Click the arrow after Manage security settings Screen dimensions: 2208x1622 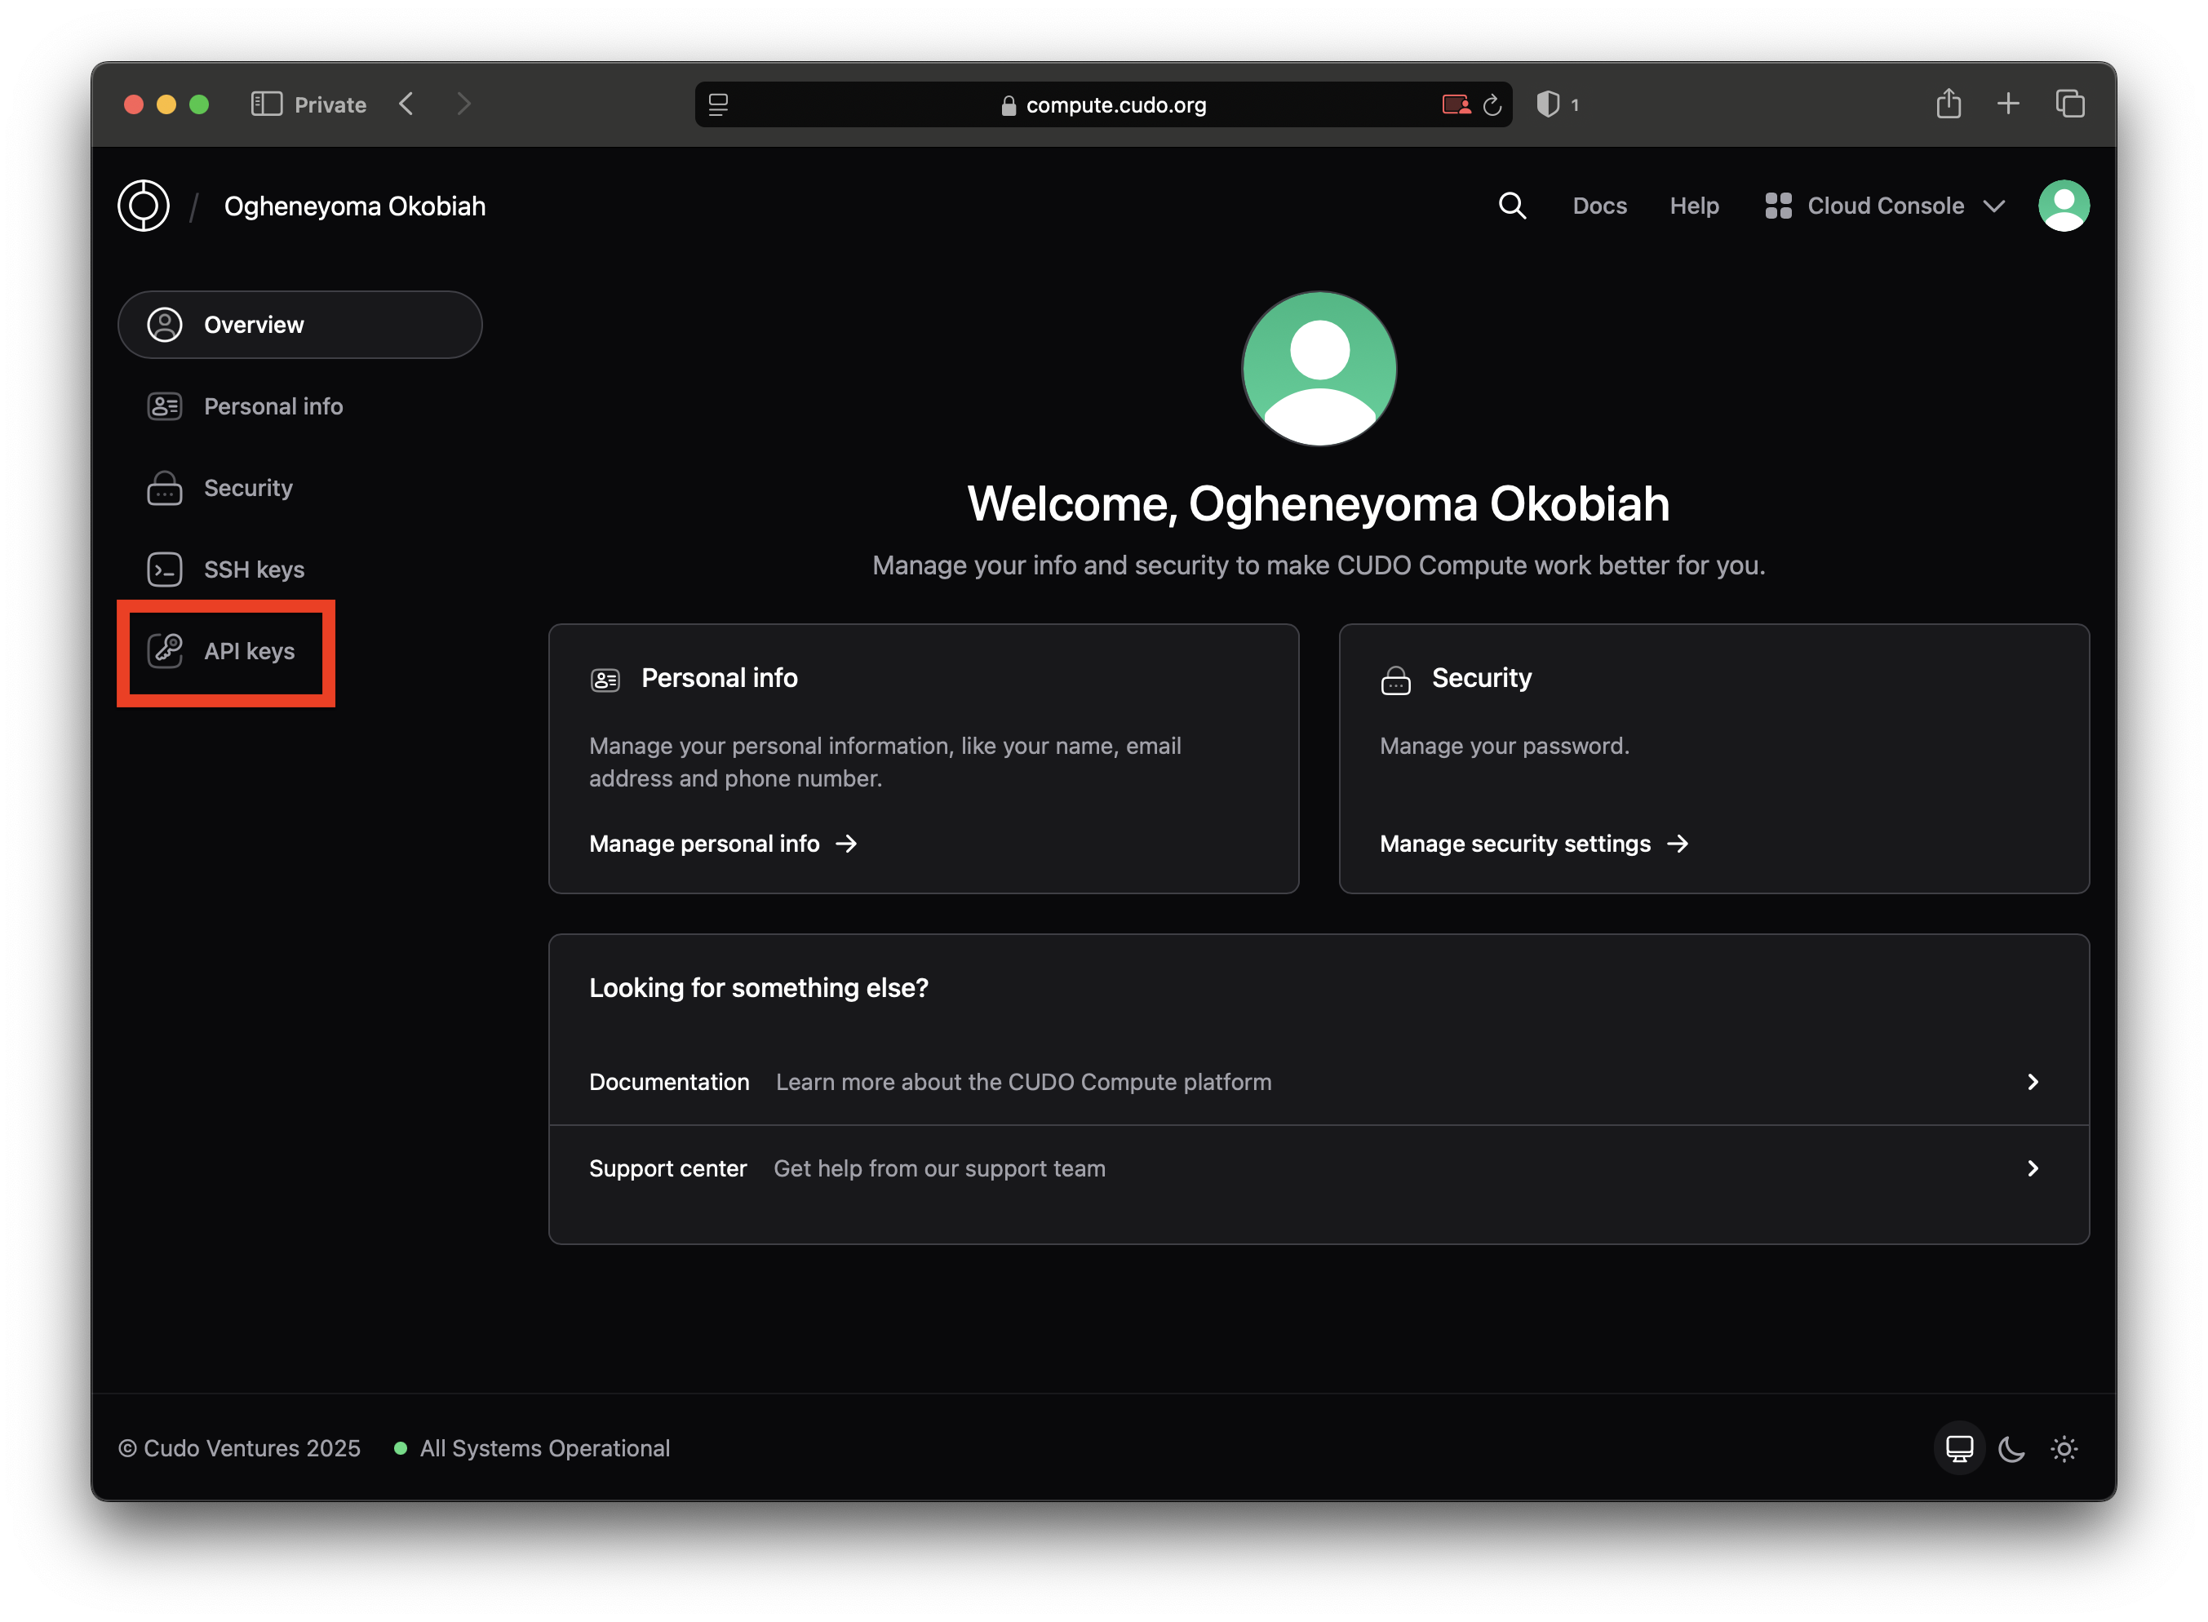tap(1677, 844)
